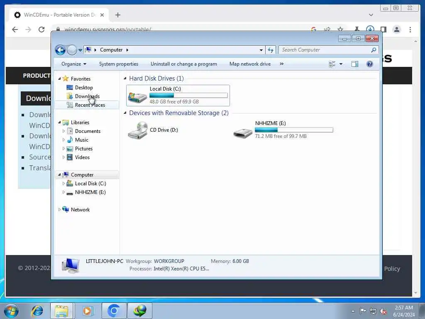Open recent pages dropdown next to forward button

(x=80, y=50)
